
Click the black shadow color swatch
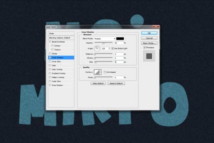(120, 39)
